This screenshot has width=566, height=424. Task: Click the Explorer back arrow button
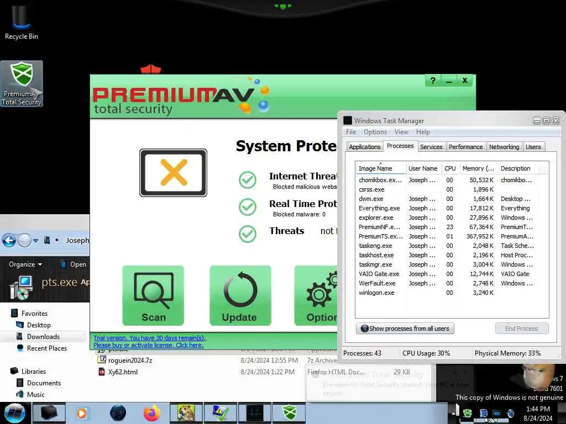[9, 240]
